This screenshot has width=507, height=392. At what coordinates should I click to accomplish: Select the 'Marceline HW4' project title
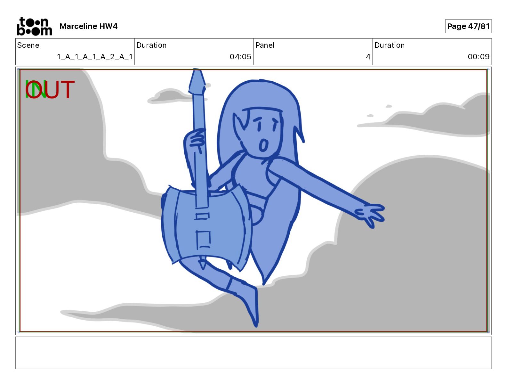[x=89, y=26]
